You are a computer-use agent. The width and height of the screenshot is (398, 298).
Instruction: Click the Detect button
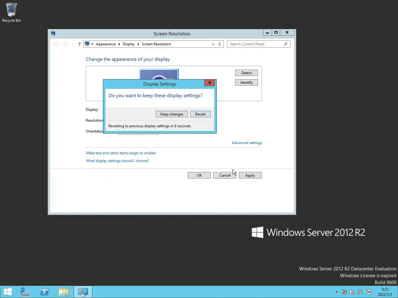pos(247,73)
